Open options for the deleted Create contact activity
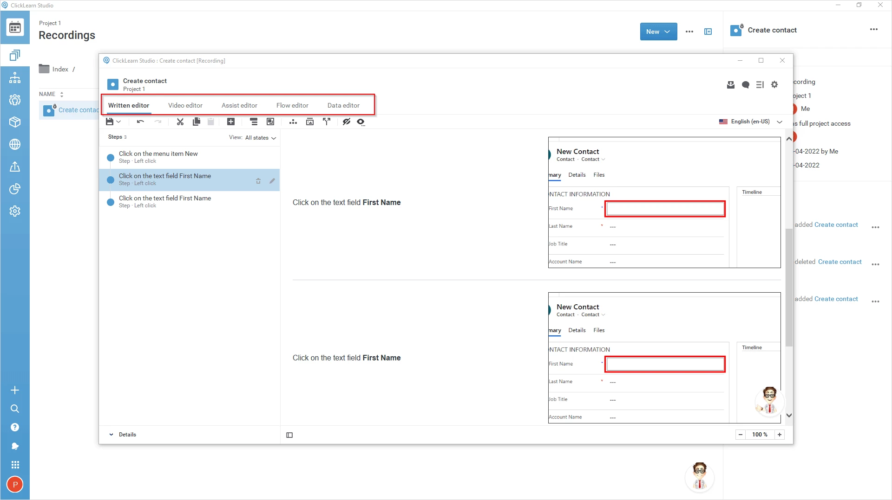892x500 pixels. 876,264
